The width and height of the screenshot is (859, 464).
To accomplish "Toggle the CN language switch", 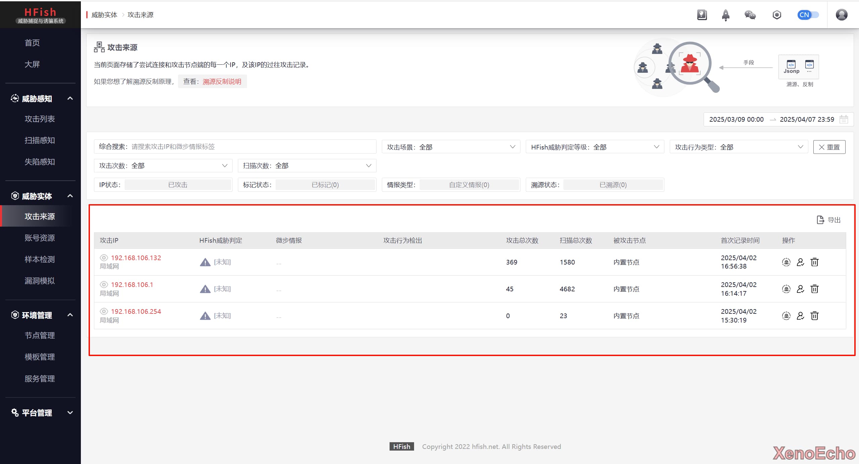I will (808, 15).
